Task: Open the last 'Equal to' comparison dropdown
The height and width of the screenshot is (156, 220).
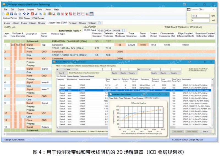Action: click(176, 73)
